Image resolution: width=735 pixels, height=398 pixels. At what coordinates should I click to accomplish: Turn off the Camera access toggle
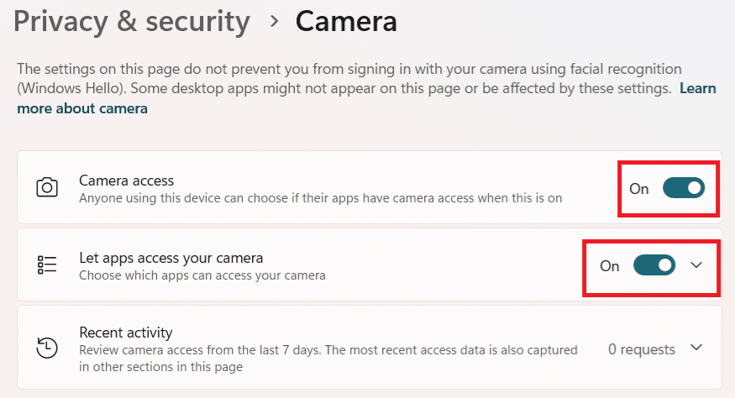point(682,188)
